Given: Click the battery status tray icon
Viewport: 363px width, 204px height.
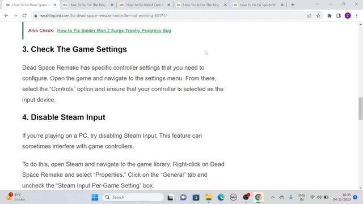Looking at the screenshot, I should tap(326, 197).
